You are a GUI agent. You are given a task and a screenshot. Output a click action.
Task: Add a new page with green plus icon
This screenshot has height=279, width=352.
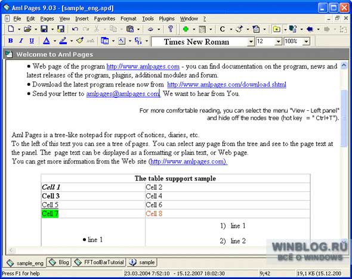186,29
